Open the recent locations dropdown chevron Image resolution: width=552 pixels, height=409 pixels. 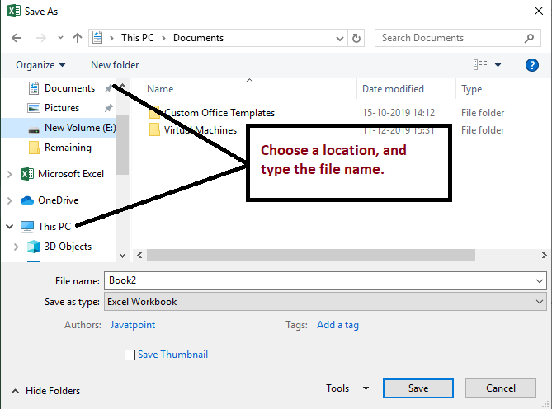click(x=60, y=38)
